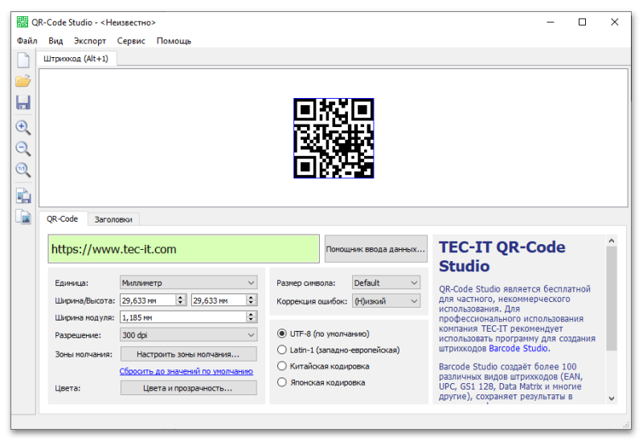The image size is (643, 441).
Task: Close the QR-Code Studio window
Action: (614, 22)
